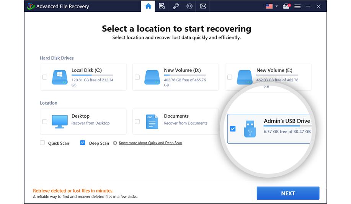This screenshot has height=204, width=351.
Task: Expand the language dropdown arrow
Action: (277, 6)
